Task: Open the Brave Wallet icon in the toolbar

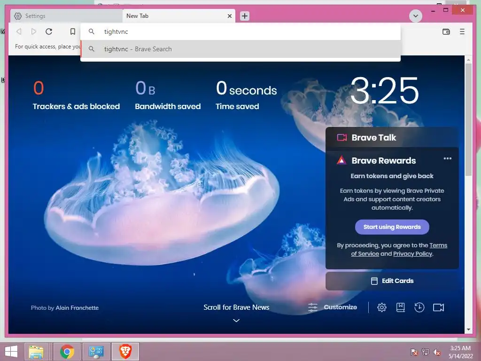Action: pyautogui.click(x=446, y=31)
